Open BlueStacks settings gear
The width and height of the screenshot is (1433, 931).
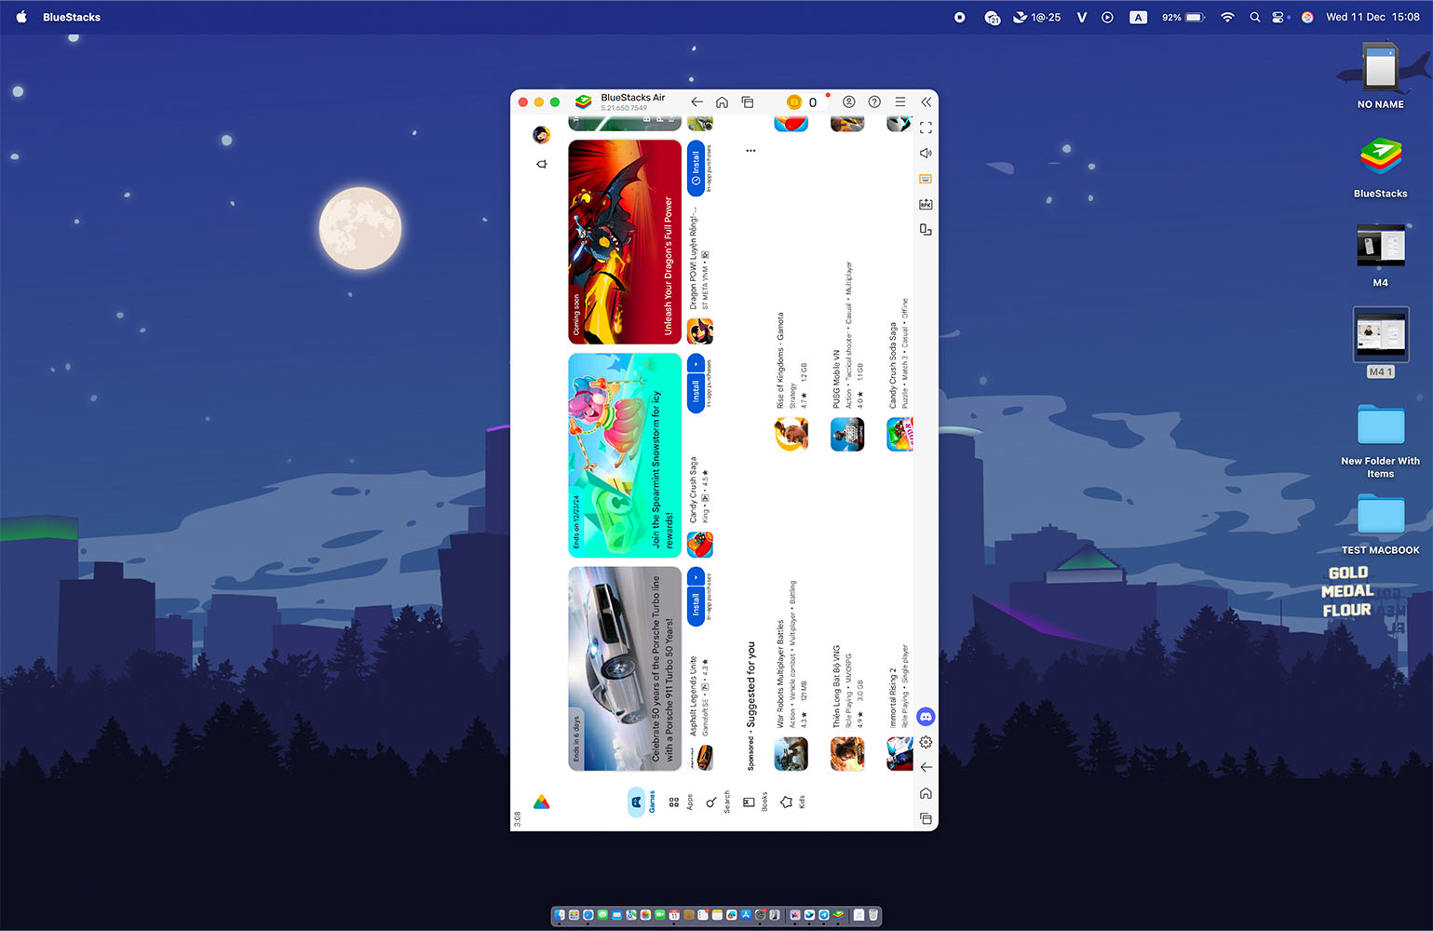click(x=926, y=742)
